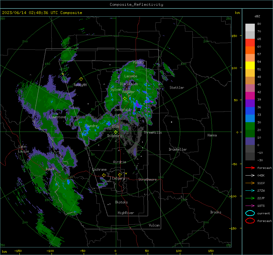
Task: Click the Ponoka city label
Action: coord(138,62)
